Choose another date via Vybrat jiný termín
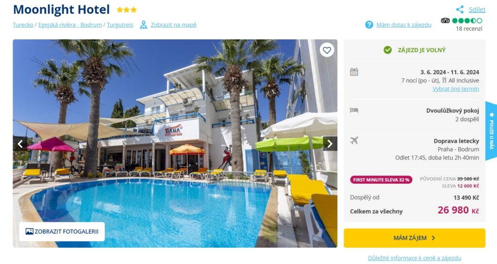This screenshot has height=264, width=497. (456, 89)
